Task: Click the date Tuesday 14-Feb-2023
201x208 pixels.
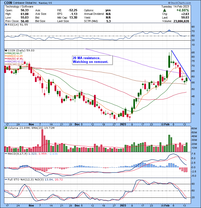Action: (175, 7)
